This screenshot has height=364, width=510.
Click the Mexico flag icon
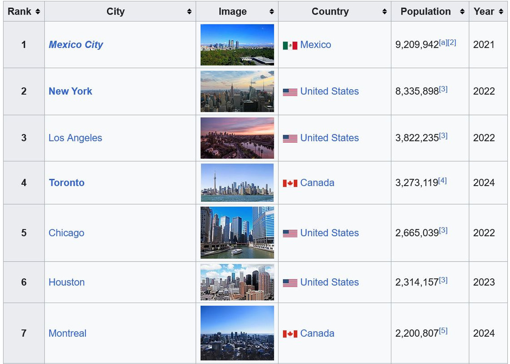pos(290,45)
